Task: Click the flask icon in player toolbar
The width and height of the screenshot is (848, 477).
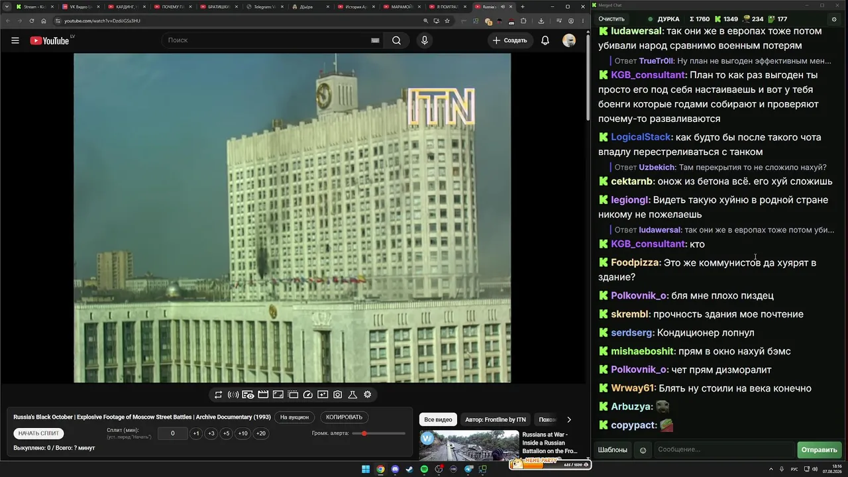Action: [x=352, y=395]
